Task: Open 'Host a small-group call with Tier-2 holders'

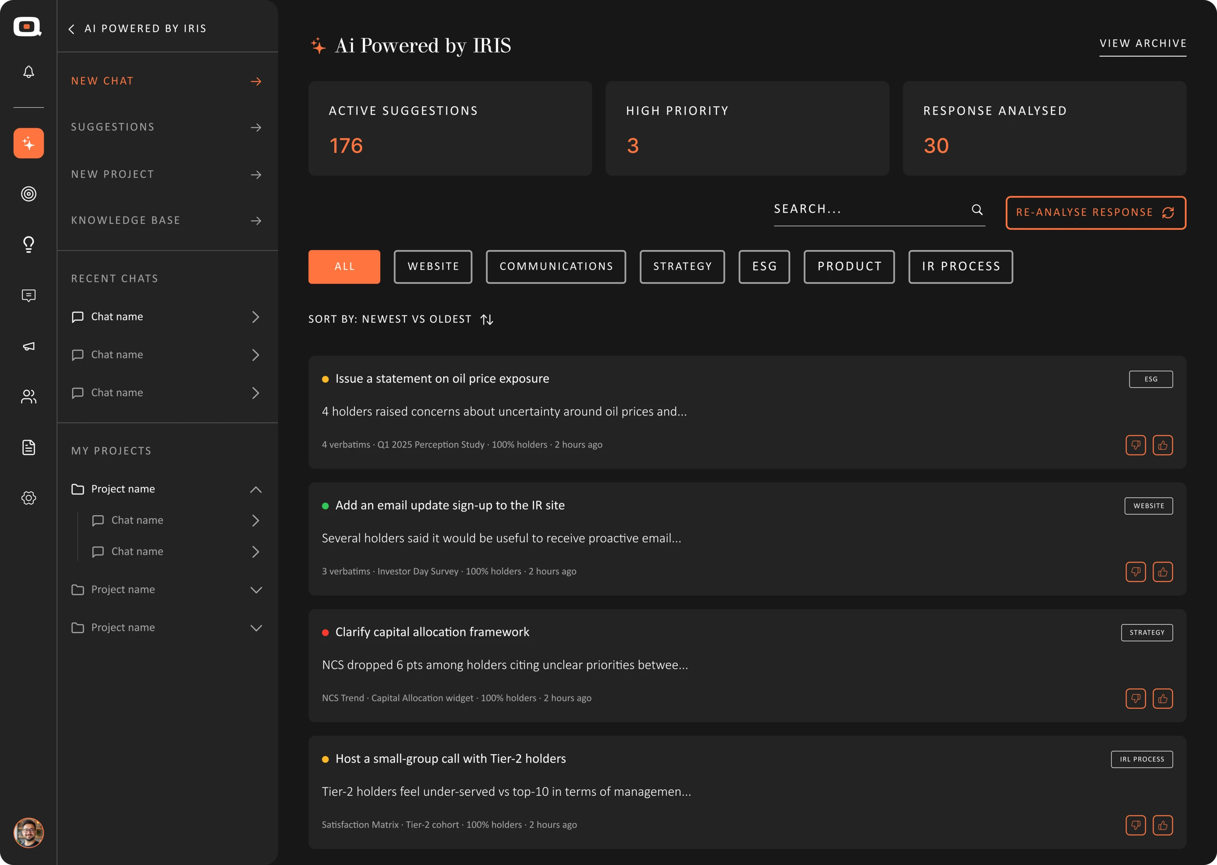Action: point(450,759)
